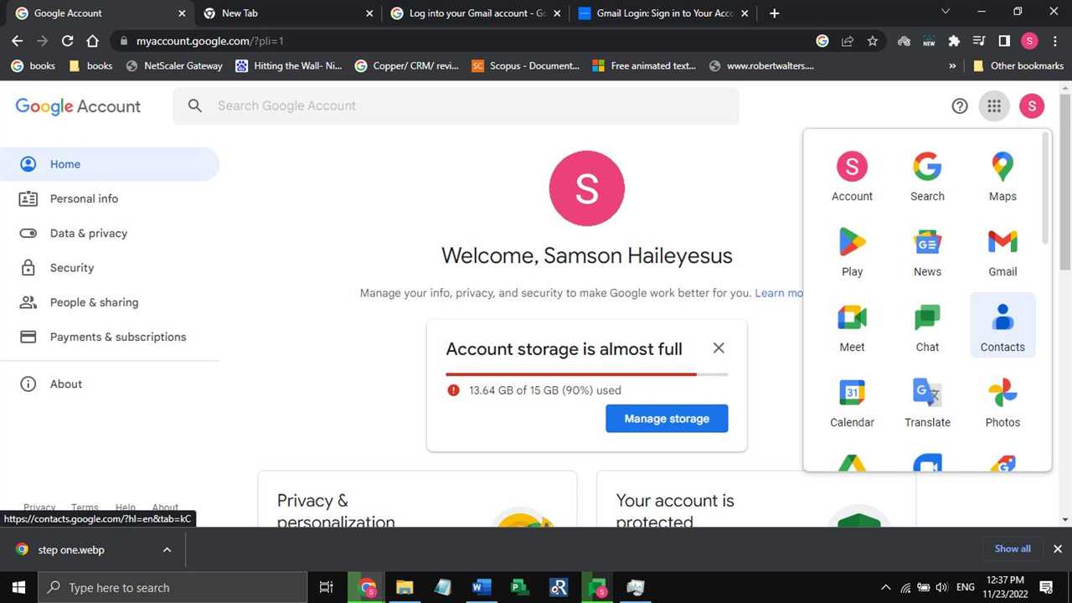Open Maps from the apps panel
The height and width of the screenshot is (603, 1072).
point(1002,174)
